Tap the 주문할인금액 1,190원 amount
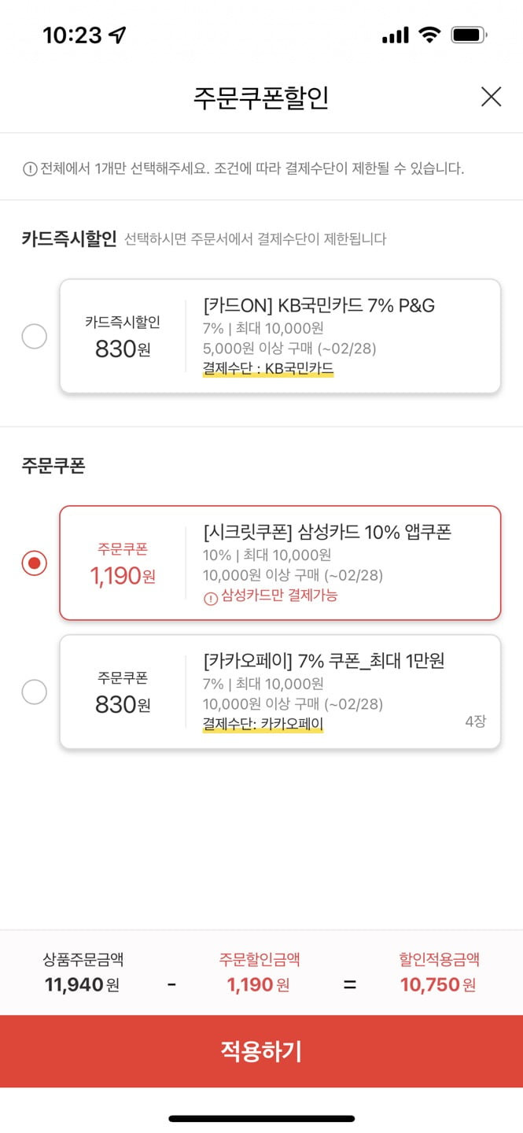Viewport: 523px width, 1133px height. point(259,972)
